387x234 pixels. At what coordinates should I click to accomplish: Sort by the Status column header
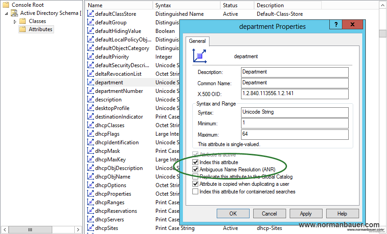[237, 5]
